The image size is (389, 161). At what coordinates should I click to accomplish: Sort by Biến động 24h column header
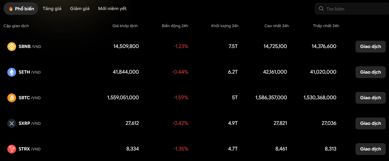[175, 26]
